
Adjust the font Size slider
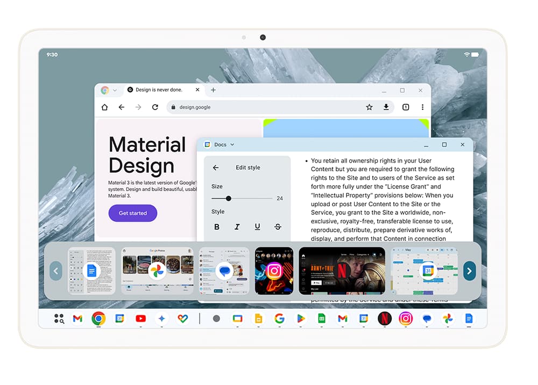228,198
